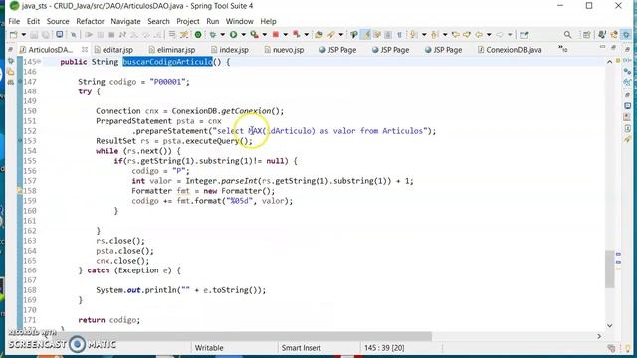Toggle the Pin Editor button

pyautogui.click(x=524, y=35)
